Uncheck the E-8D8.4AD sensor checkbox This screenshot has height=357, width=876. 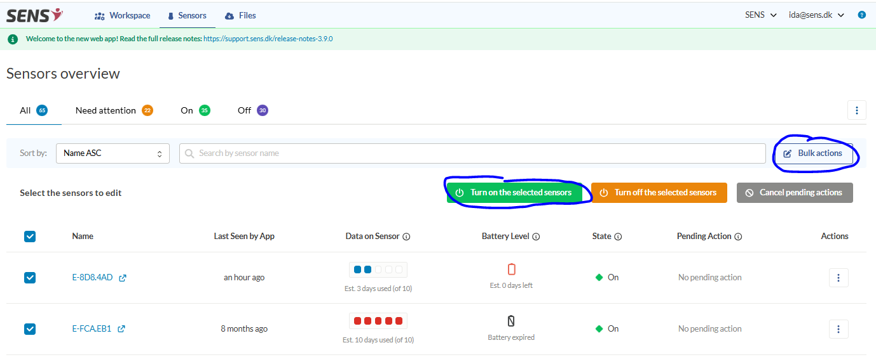(30, 278)
